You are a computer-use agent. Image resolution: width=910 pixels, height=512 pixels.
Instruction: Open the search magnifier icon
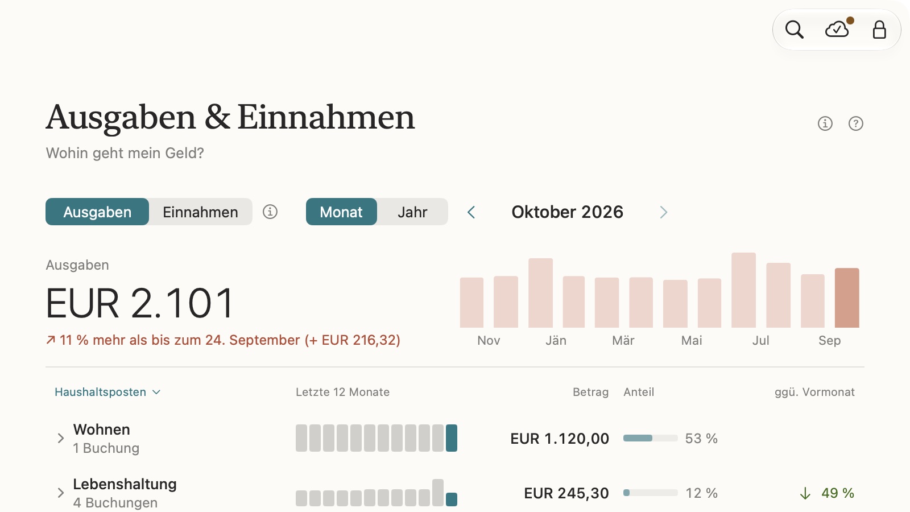(795, 30)
